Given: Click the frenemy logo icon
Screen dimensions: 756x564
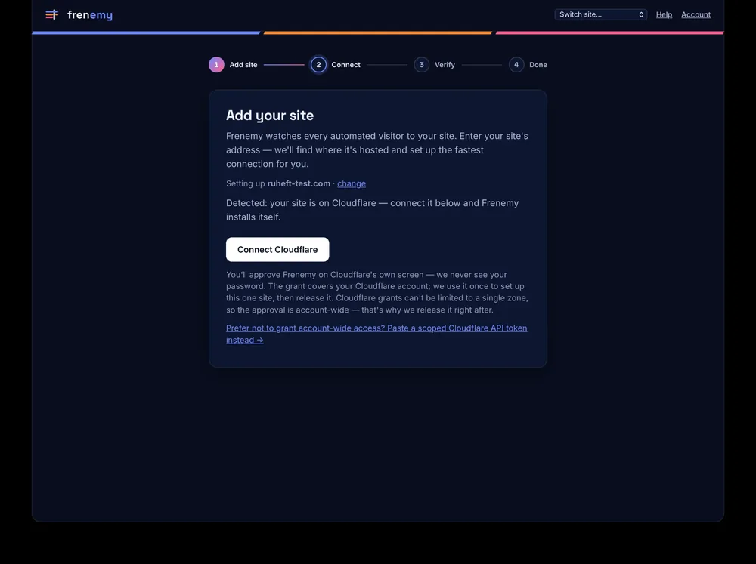Looking at the screenshot, I should click(51, 15).
